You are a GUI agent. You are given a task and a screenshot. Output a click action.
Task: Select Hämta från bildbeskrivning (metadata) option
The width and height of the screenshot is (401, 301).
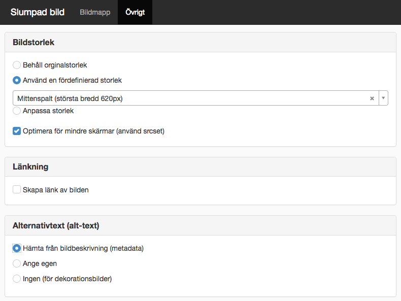pyautogui.click(x=17, y=248)
